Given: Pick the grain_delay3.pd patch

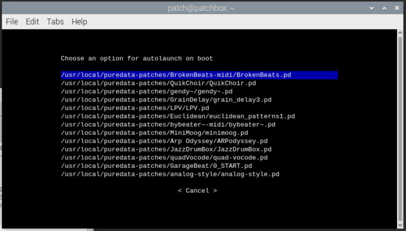Looking at the screenshot, I should pyautogui.click(x=166, y=100).
